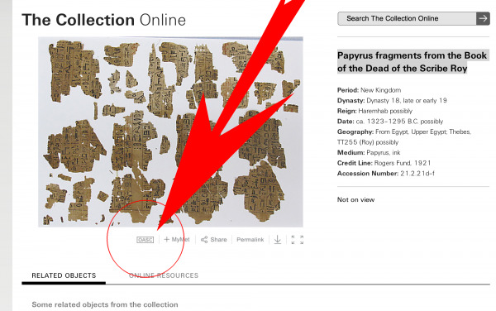Click The Collection Online heading
The height and width of the screenshot is (311, 496).
click(104, 20)
